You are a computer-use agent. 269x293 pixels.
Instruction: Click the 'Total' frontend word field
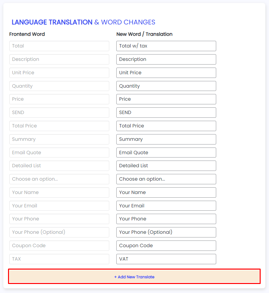coord(59,46)
